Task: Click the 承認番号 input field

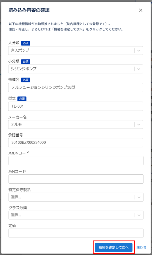Action: (76, 143)
